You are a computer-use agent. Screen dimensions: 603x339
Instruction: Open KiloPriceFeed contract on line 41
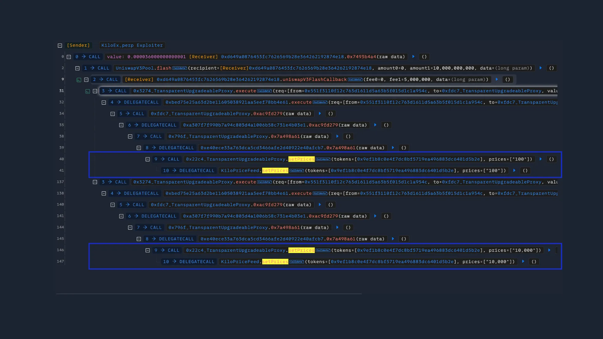[x=240, y=170]
